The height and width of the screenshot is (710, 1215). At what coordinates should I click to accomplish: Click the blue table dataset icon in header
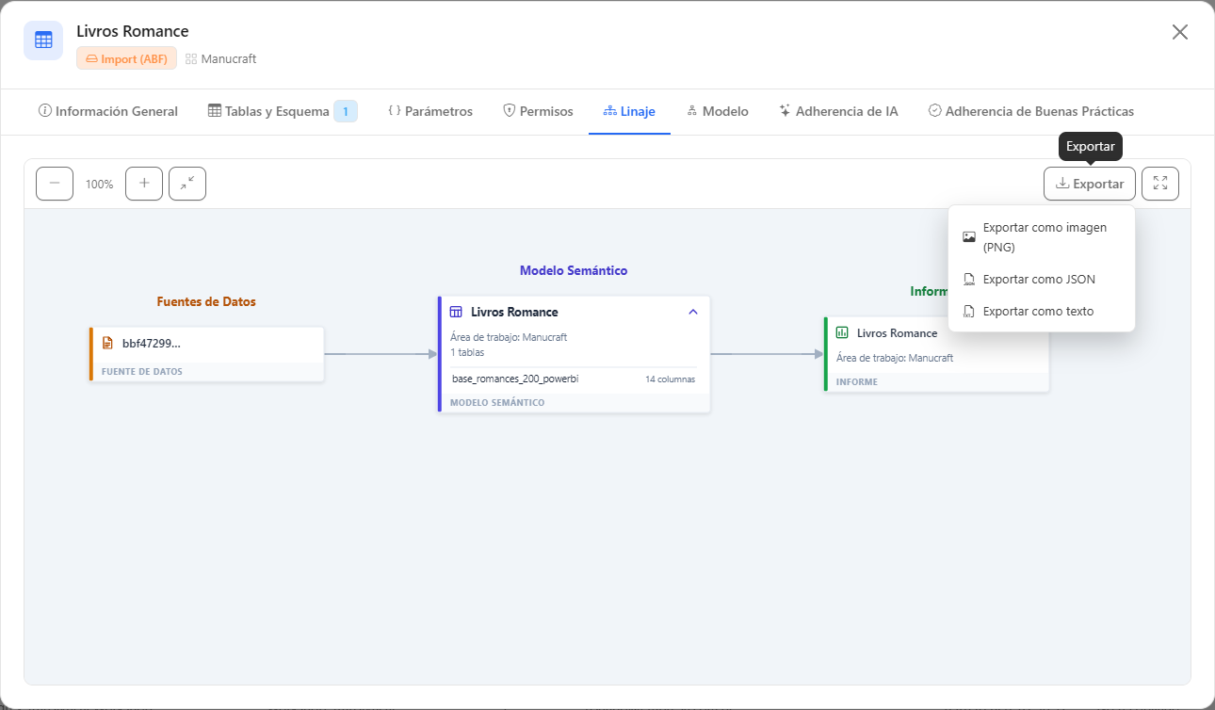click(43, 40)
